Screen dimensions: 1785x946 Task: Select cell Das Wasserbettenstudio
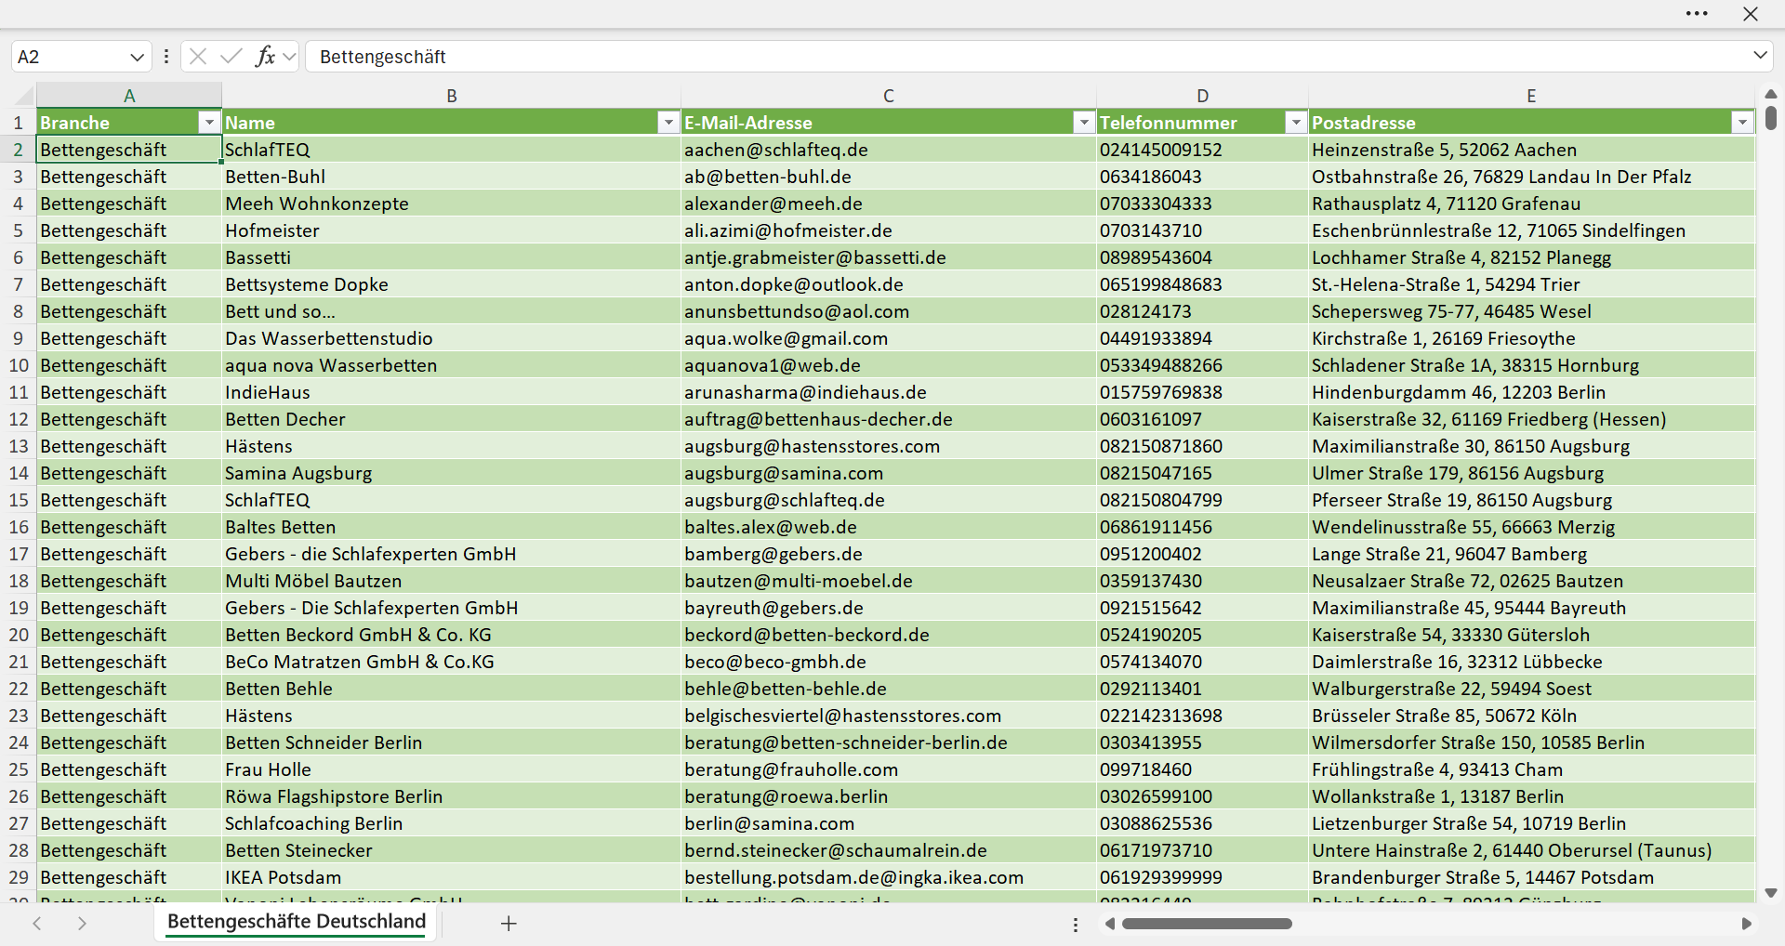(452, 338)
